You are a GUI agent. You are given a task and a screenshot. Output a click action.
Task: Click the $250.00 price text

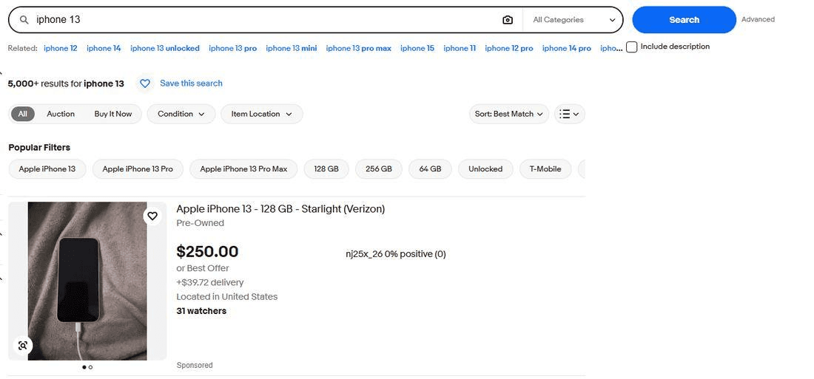[207, 252]
